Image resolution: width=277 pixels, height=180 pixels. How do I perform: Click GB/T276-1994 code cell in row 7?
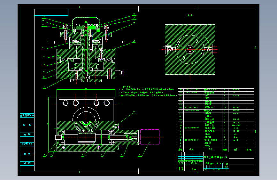[x=193, y=128]
